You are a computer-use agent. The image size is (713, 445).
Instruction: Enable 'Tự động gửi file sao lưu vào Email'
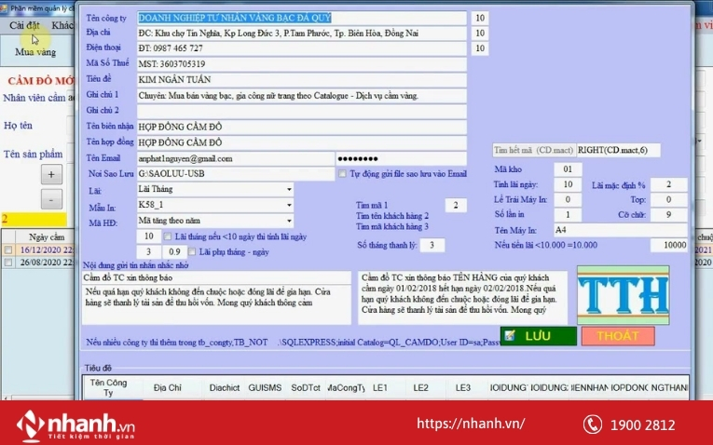point(342,173)
